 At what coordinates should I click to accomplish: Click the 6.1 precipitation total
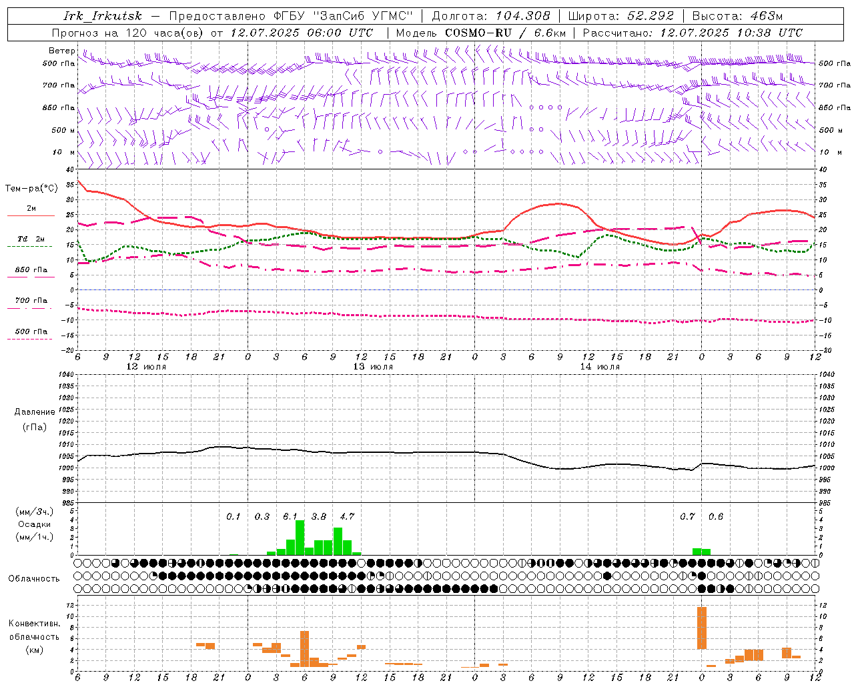pos(290,516)
